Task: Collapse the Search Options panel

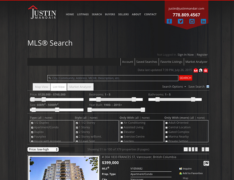Action: [x=174, y=87]
